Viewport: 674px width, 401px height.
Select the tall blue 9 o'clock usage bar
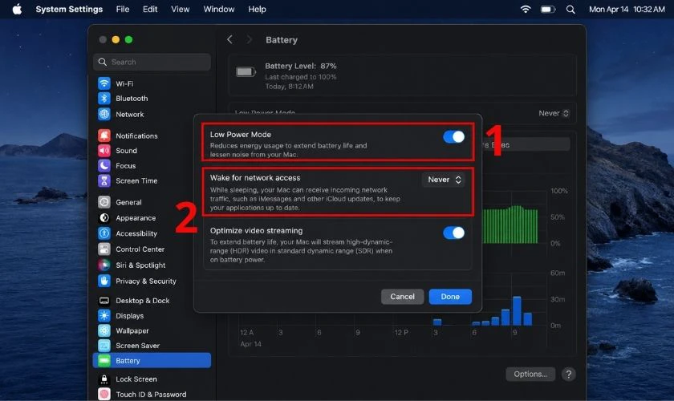(517, 310)
